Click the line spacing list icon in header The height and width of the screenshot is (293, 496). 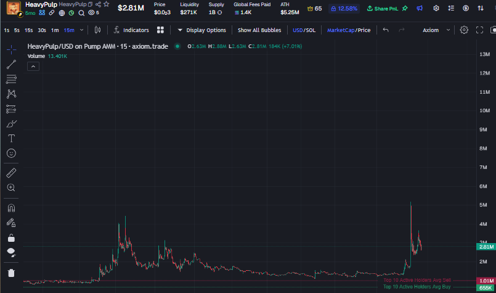coord(451,8)
